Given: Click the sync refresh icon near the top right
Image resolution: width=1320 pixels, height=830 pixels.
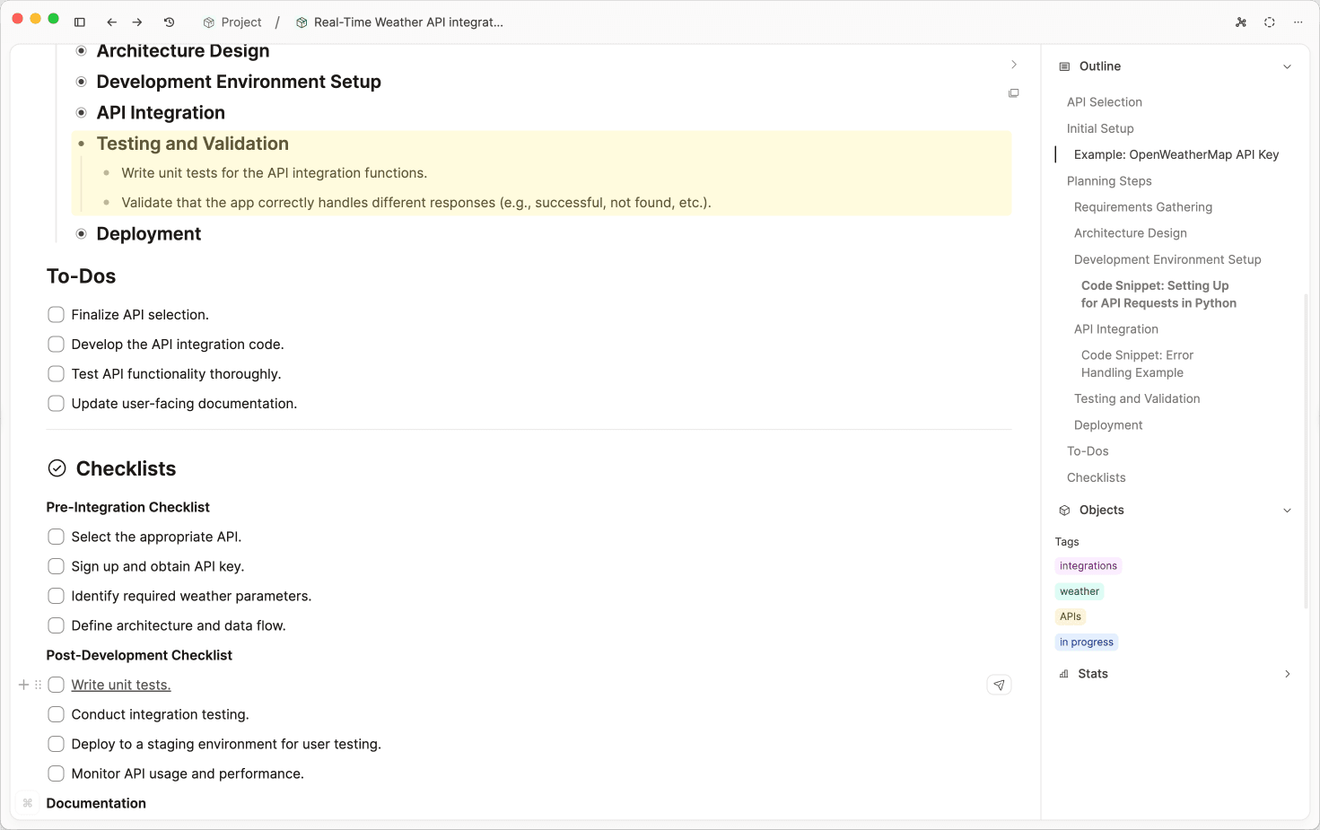Looking at the screenshot, I should (1270, 22).
